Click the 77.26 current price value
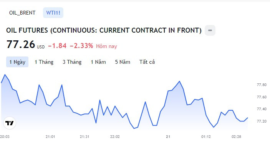Viewport: 270px width, 141px height. 21,45
